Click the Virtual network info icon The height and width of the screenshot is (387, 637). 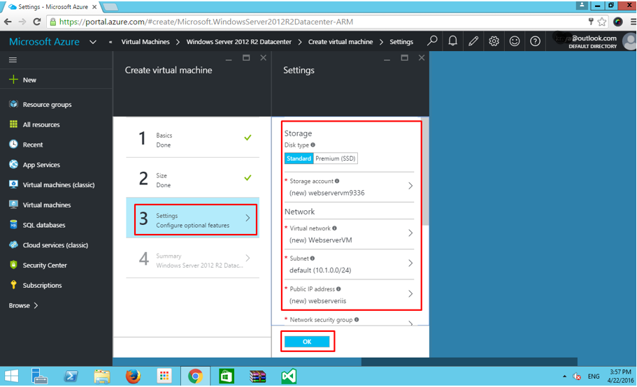click(334, 228)
